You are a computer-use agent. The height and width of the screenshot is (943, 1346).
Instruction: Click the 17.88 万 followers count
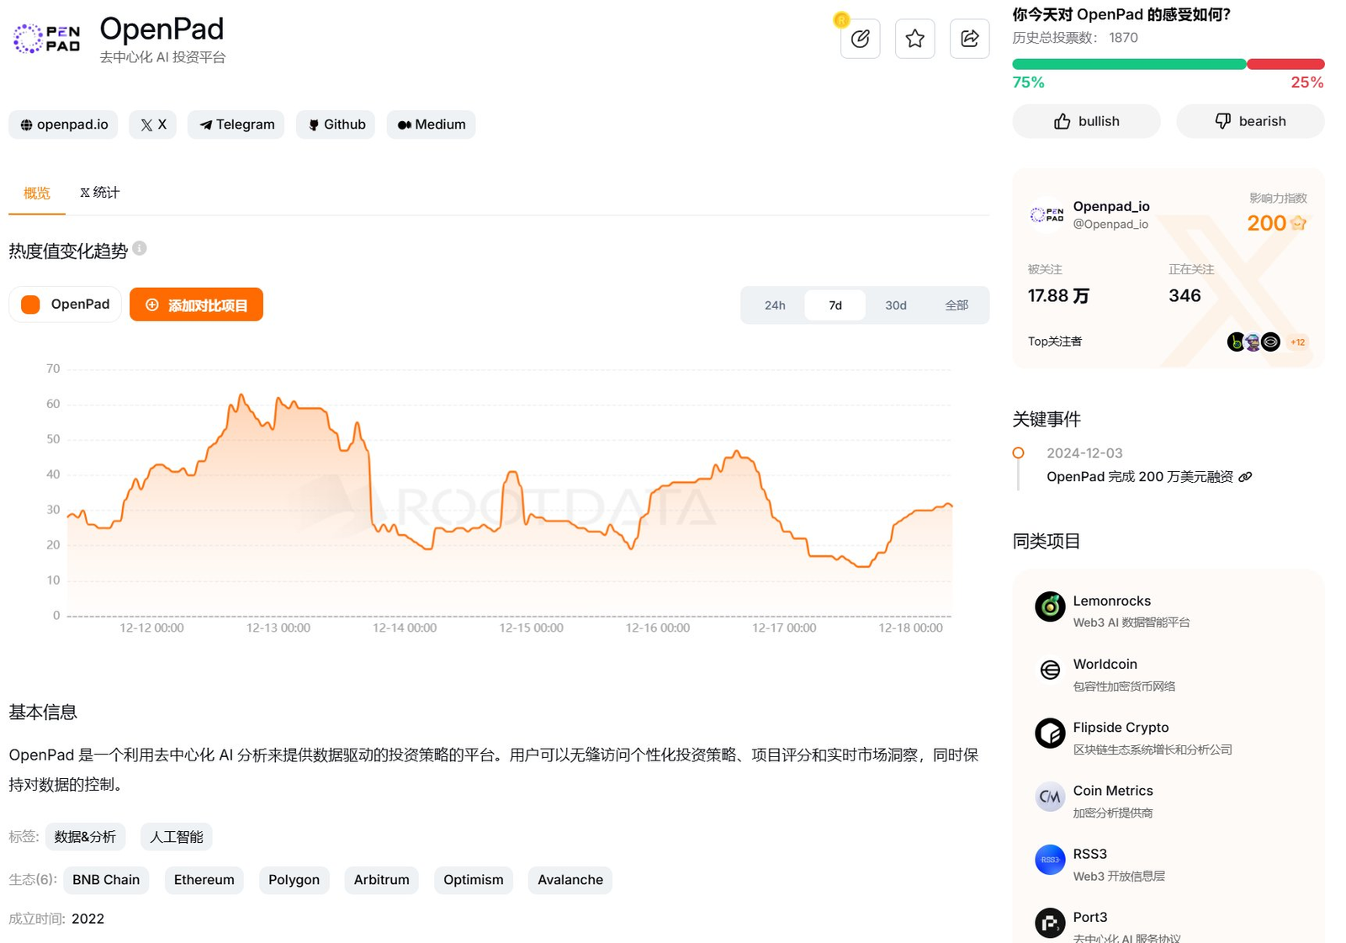click(1058, 295)
